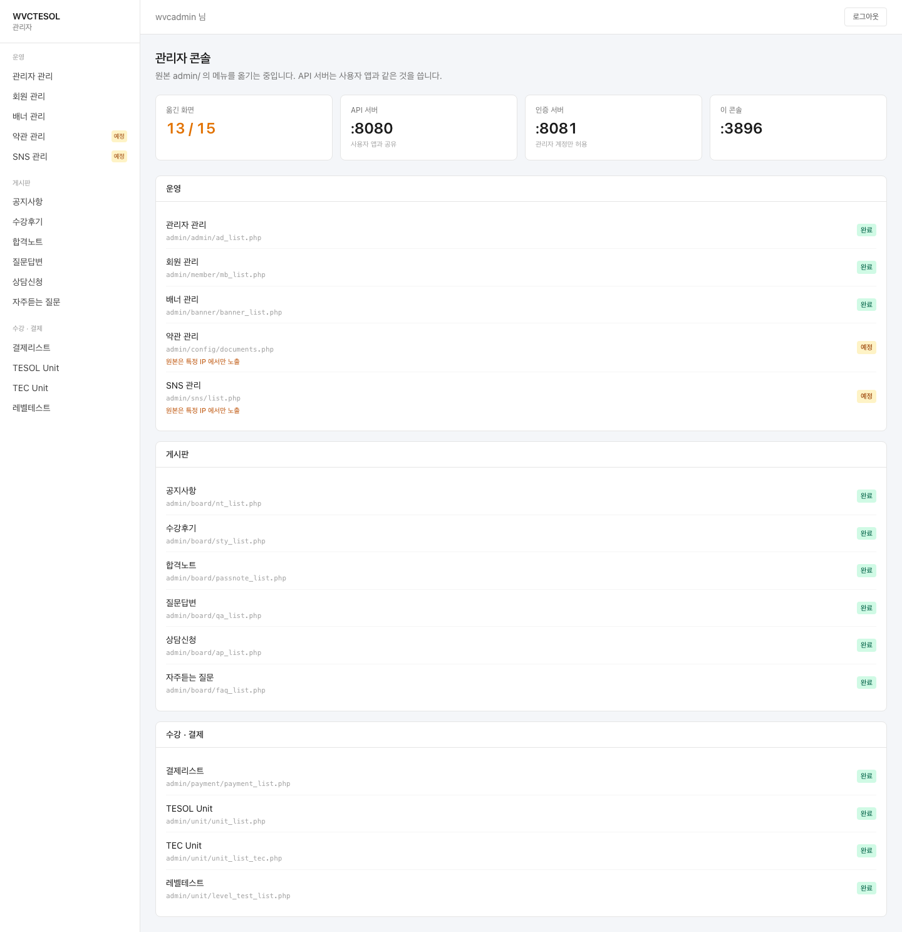Open the 질문답변 row in 게시판 panel

(521, 608)
